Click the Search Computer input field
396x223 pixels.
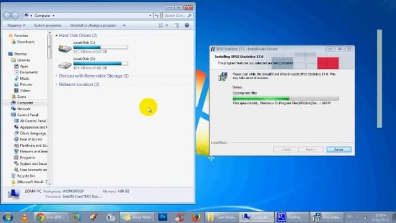click(x=178, y=15)
